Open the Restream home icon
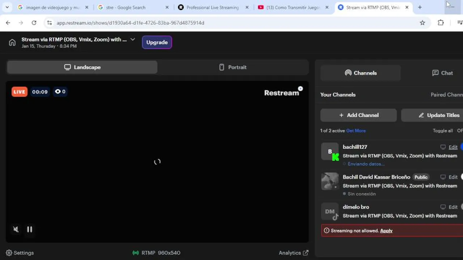The image size is (463, 260). click(12, 42)
